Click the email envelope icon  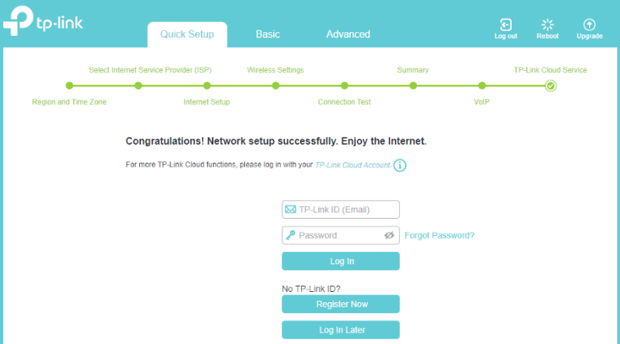(x=290, y=209)
